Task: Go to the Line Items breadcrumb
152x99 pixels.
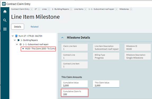Action: tap(79, 9)
